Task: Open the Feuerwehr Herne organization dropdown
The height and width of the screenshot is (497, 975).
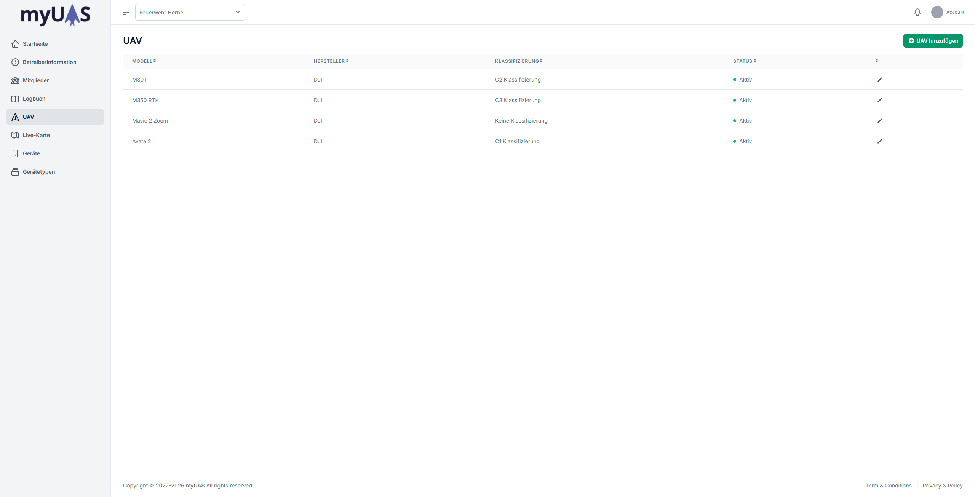Action: pos(190,12)
